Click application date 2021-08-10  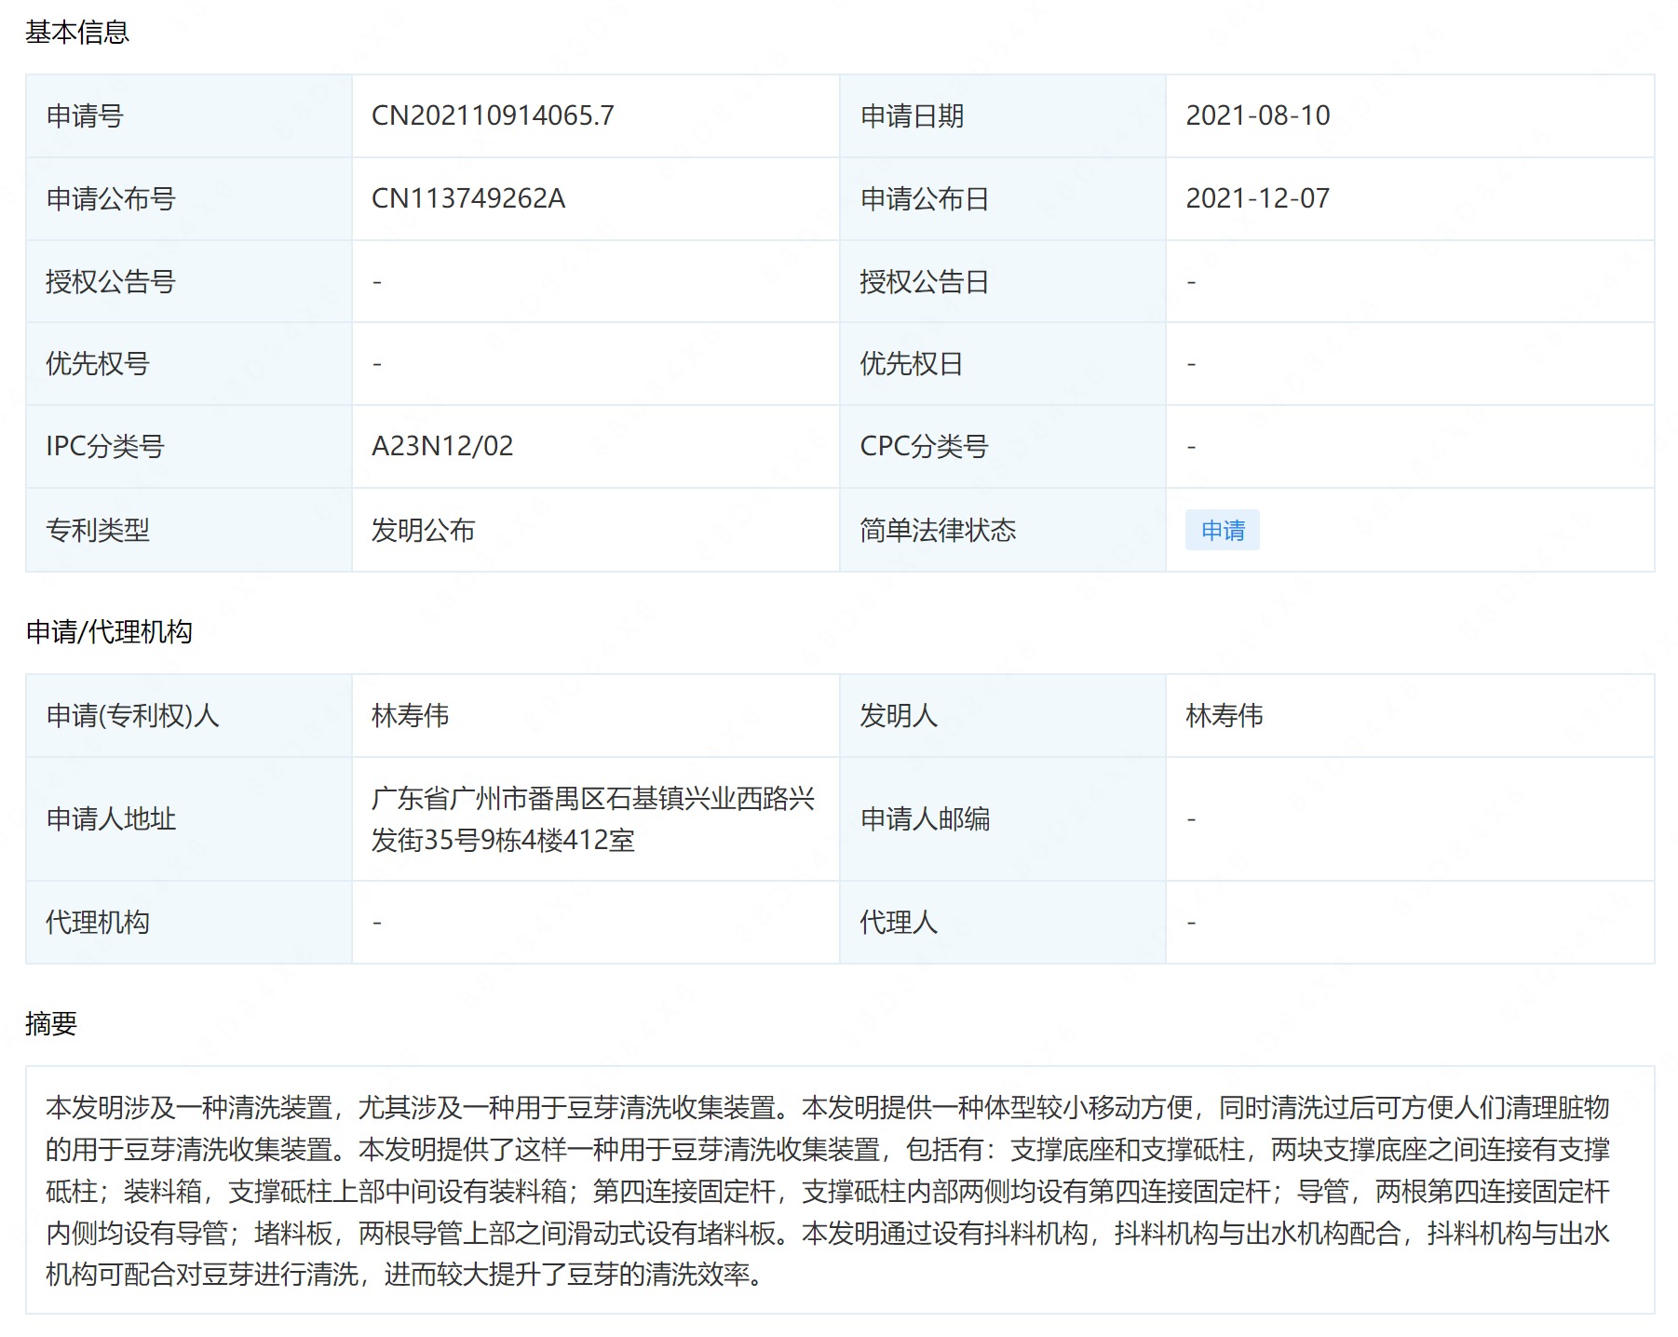(1257, 115)
